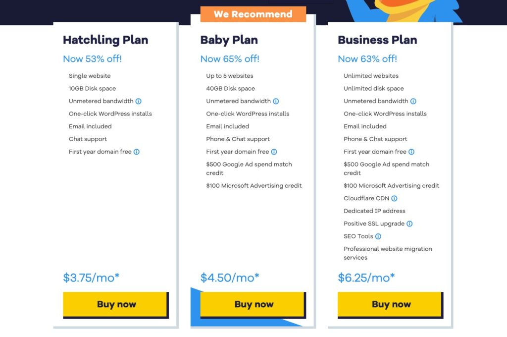Screen dimensions: 507x337
Task: Click the Now 65% off text
Action: 230,59
